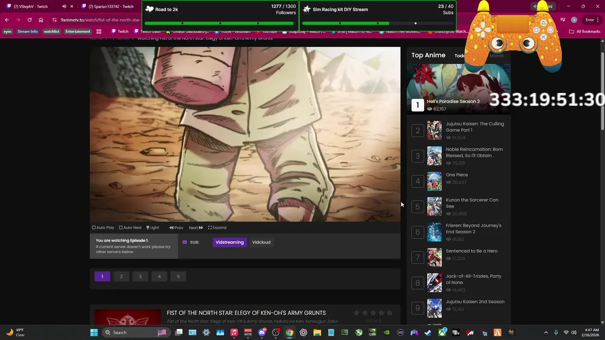Reload the current browser page
Image resolution: width=605 pixels, height=340 pixels.
[x=29, y=20]
